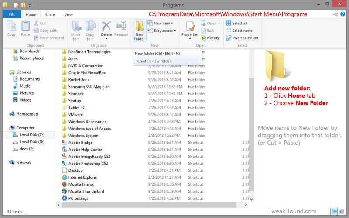Open Pictures library
The height and width of the screenshot is (218, 349).
(x=23, y=93)
